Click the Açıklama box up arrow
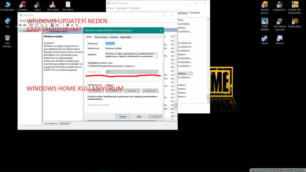306x172 pixels. 157,54
